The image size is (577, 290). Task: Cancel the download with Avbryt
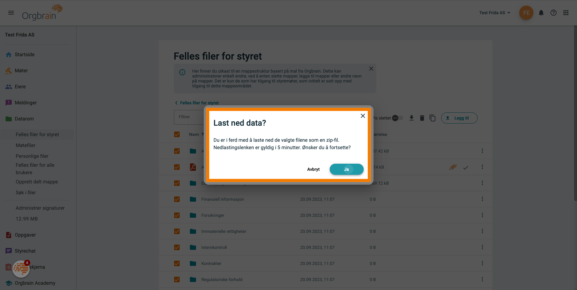coord(313,169)
